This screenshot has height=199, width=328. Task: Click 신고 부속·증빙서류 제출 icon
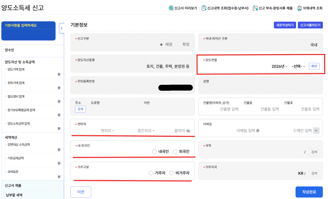(255, 8)
